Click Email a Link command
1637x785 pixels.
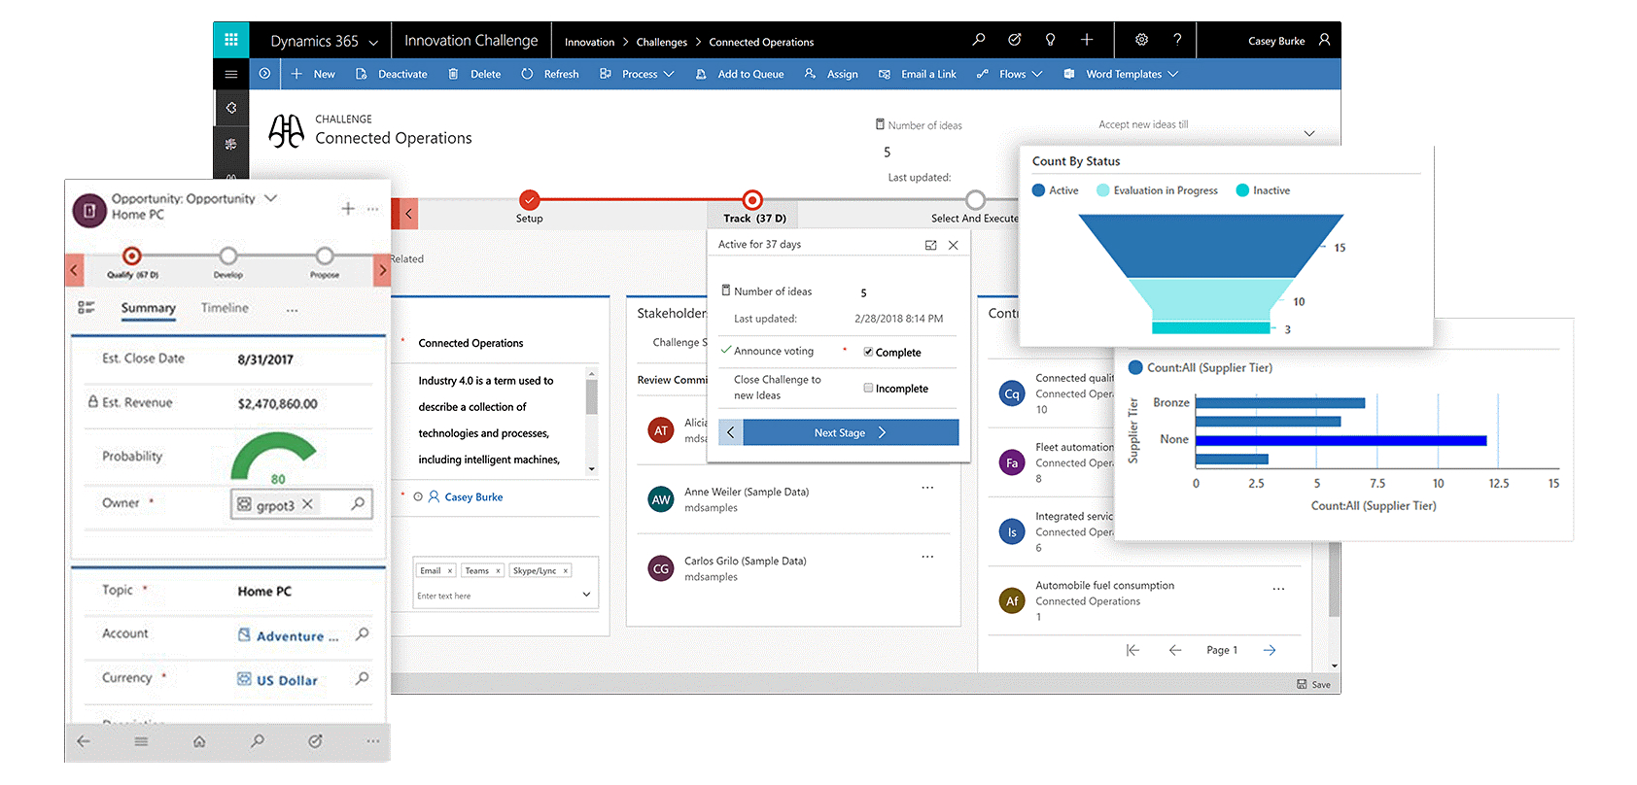(918, 74)
